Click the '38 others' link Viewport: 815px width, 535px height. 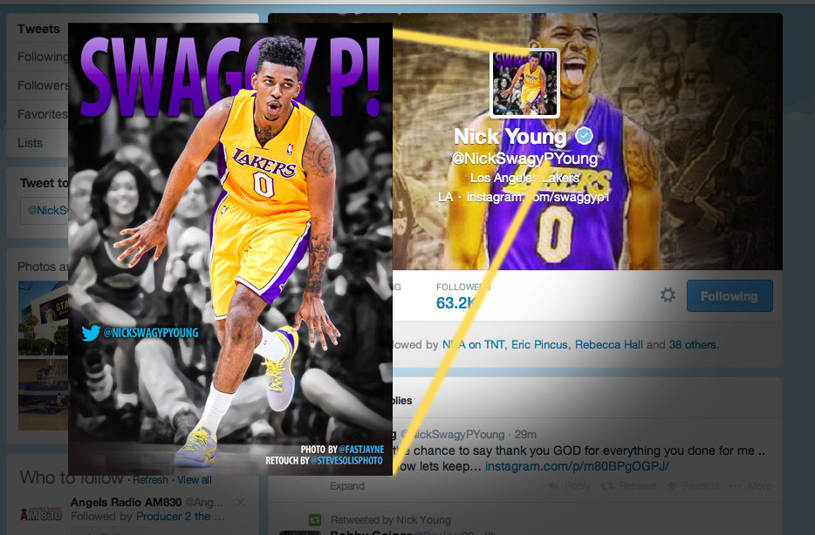[692, 344]
